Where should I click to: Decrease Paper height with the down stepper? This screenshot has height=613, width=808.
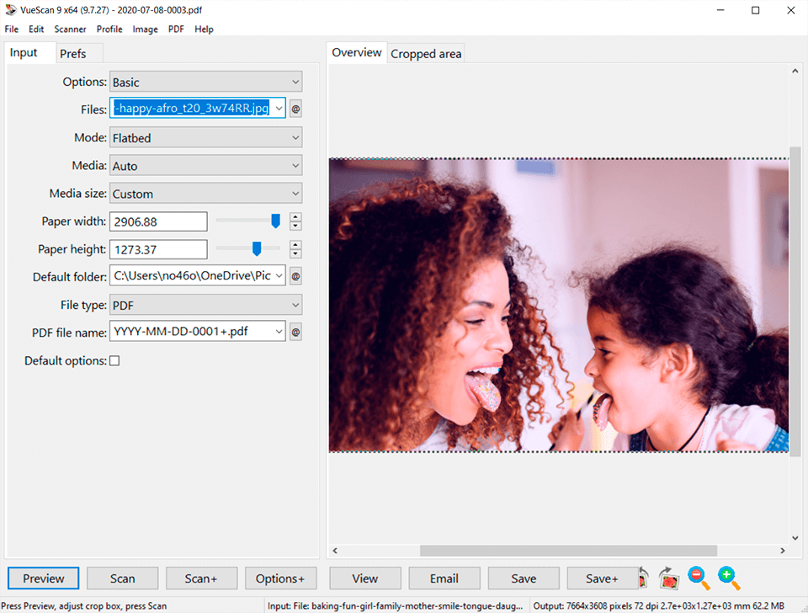click(x=295, y=253)
